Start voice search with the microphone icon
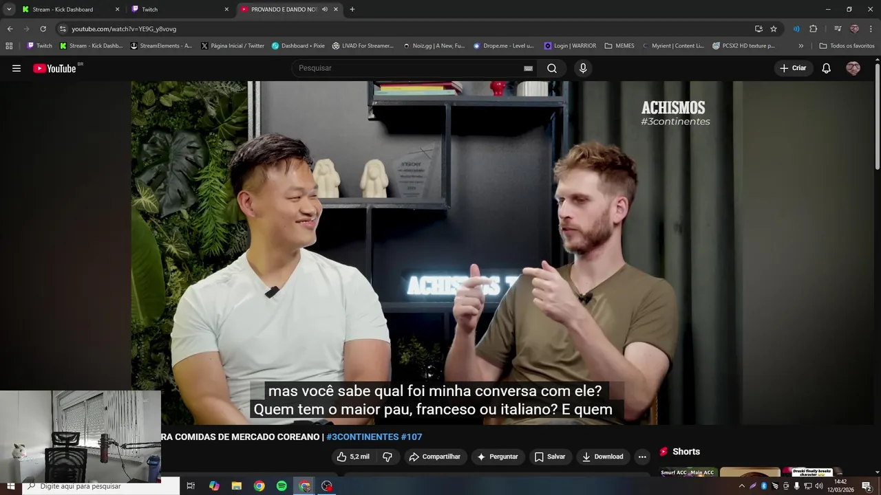The height and width of the screenshot is (495, 881). [x=583, y=68]
